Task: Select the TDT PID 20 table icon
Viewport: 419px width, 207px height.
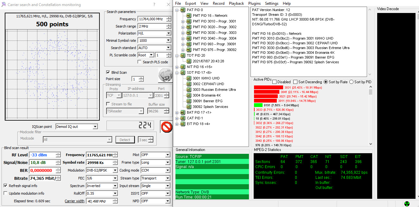Action: pos(183,55)
